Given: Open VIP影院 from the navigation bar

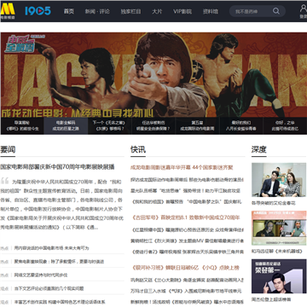Looking at the screenshot, I should pos(182,11).
